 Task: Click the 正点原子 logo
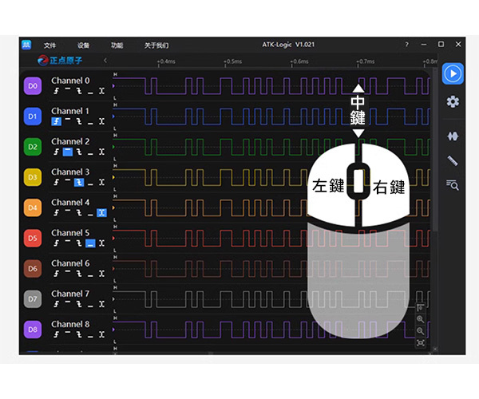pos(60,60)
